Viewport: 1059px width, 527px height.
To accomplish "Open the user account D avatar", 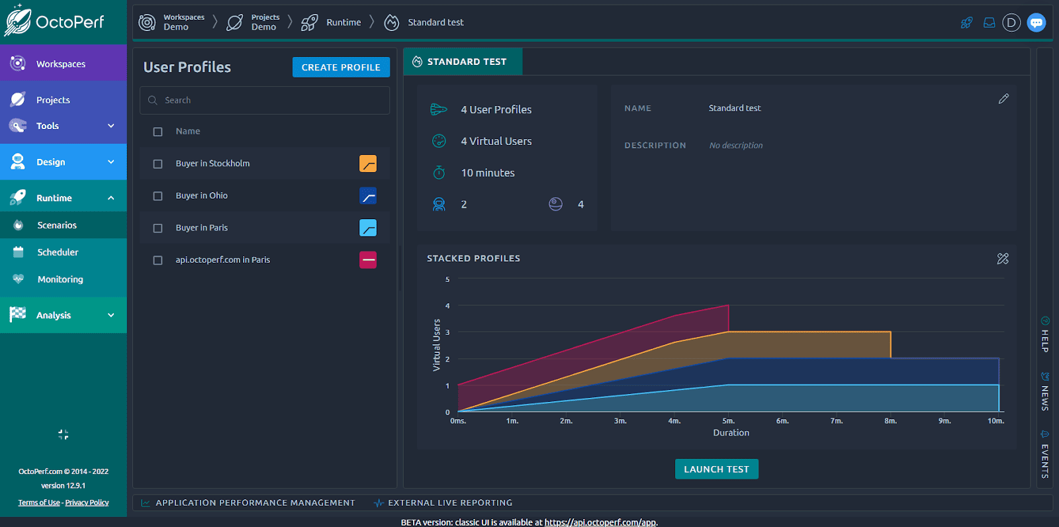I will [x=1011, y=23].
